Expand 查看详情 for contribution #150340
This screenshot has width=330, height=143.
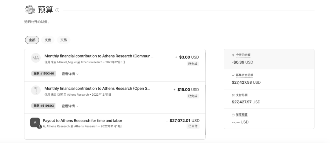tap(70, 74)
